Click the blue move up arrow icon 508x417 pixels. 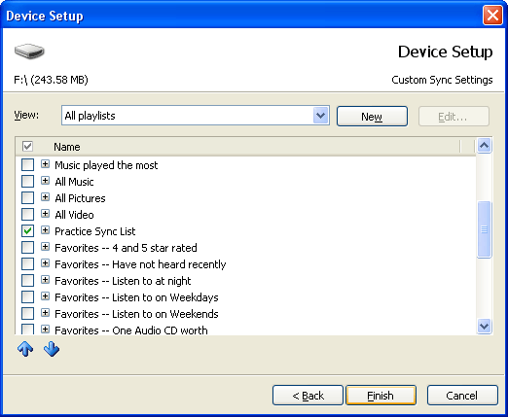(25, 349)
